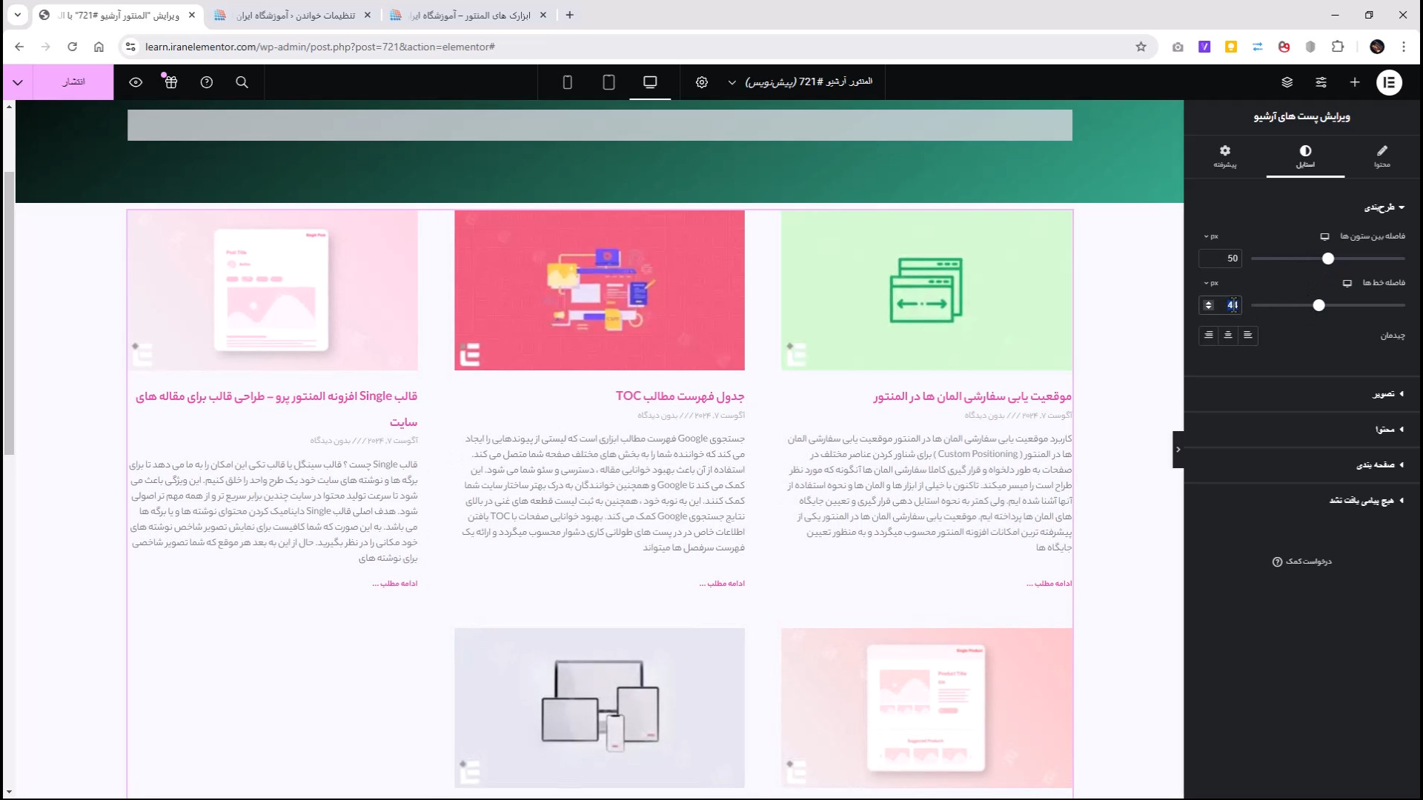Click columns gap responsive device icon
Image resolution: width=1423 pixels, height=800 pixels.
pyautogui.click(x=1324, y=236)
